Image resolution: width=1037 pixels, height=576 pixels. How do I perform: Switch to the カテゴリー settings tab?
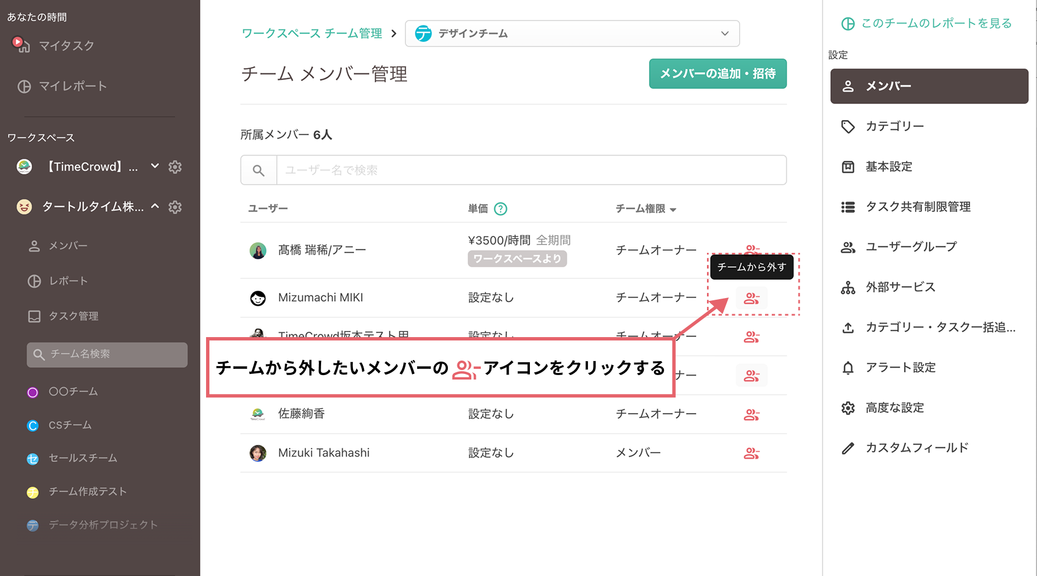point(895,126)
